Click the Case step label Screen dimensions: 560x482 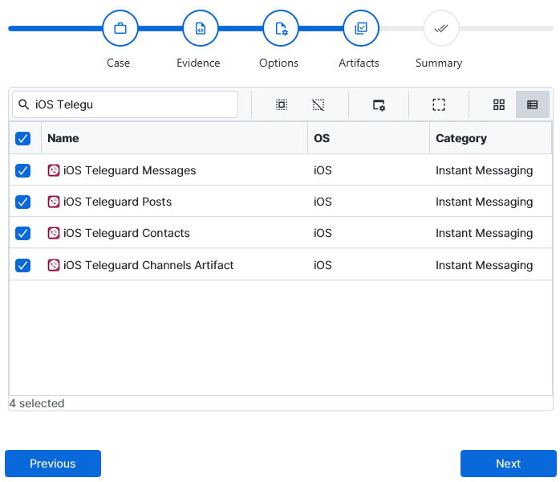118,63
